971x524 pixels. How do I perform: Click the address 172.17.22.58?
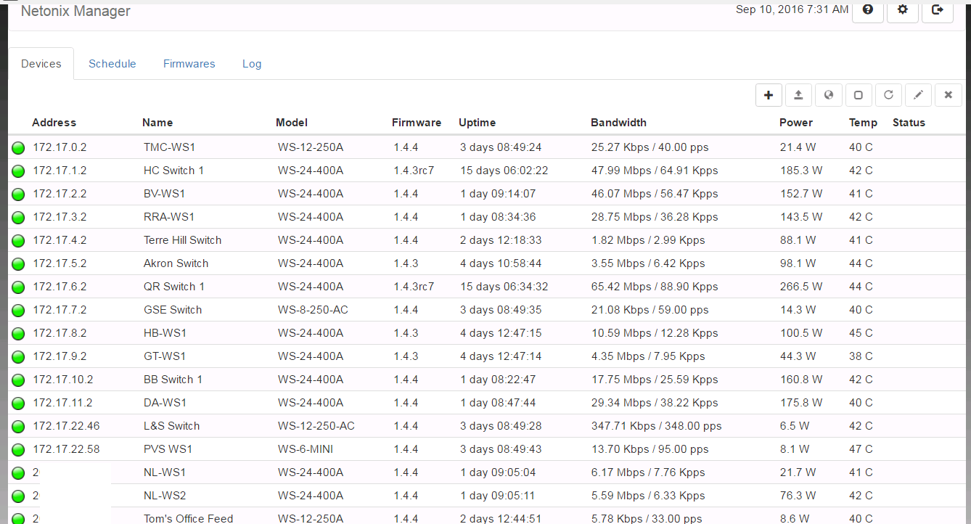66,449
